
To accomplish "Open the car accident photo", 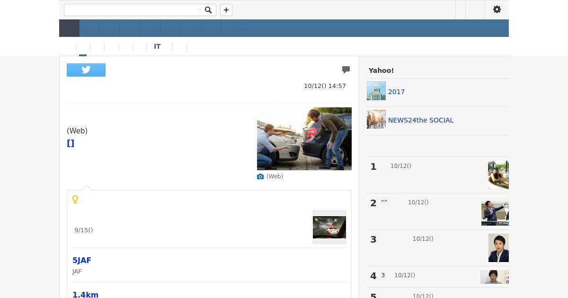I will (x=304, y=139).
